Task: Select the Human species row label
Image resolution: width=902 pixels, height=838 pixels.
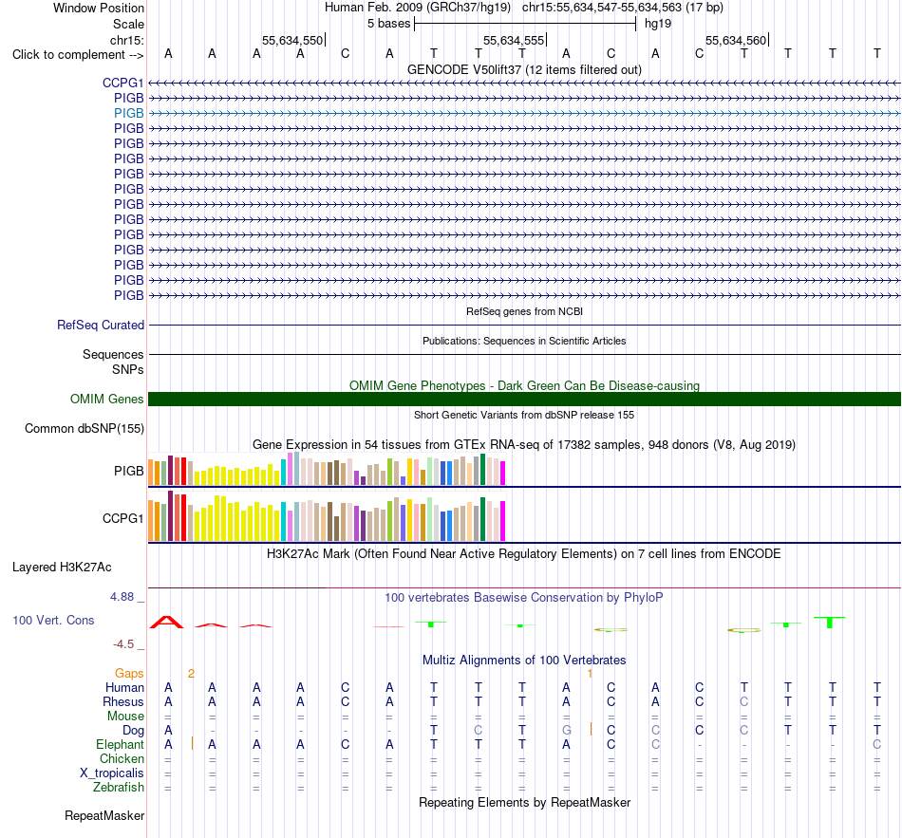Action: 124,688
